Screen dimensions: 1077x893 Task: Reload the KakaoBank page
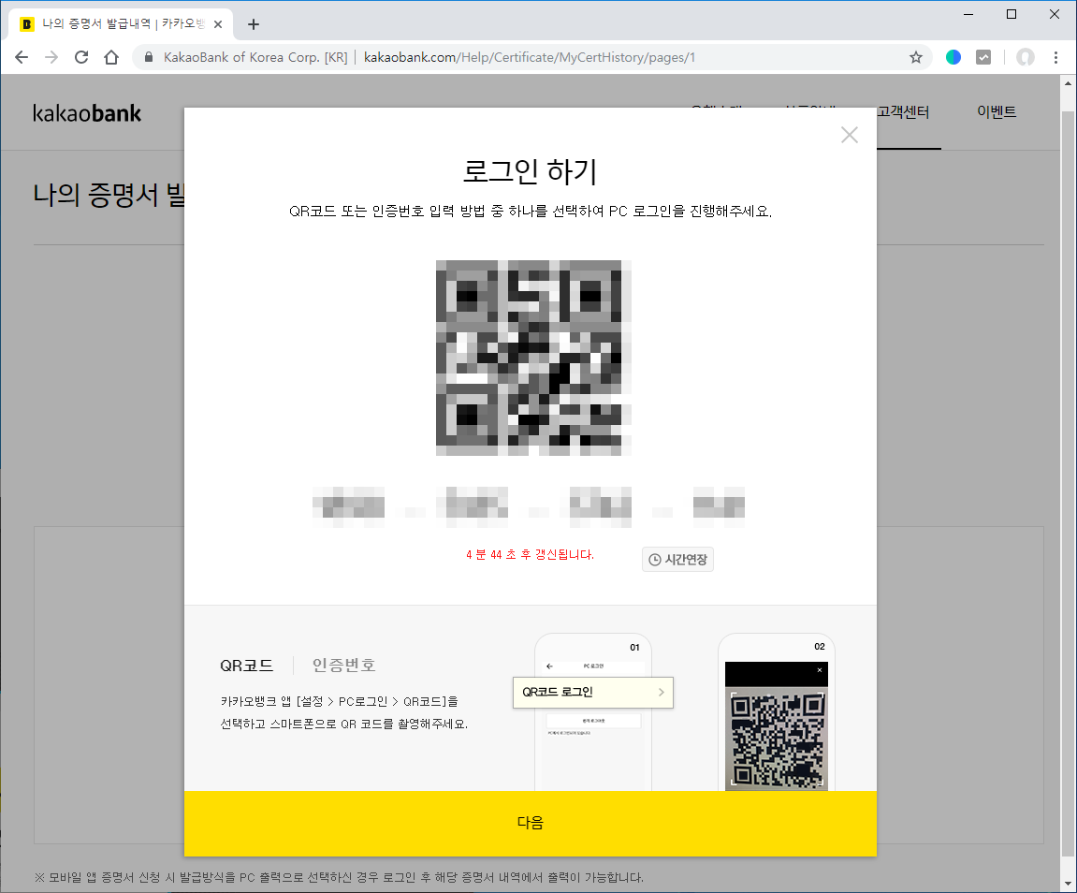point(81,57)
